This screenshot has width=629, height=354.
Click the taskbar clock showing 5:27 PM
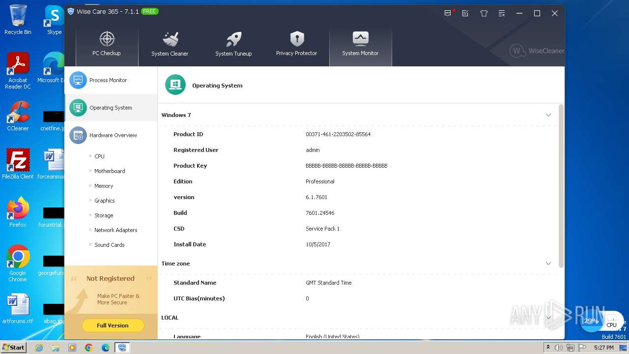pyautogui.click(x=603, y=348)
